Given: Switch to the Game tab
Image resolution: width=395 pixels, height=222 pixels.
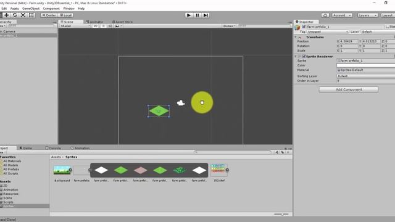Looking at the screenshot, I should (26, 148).
